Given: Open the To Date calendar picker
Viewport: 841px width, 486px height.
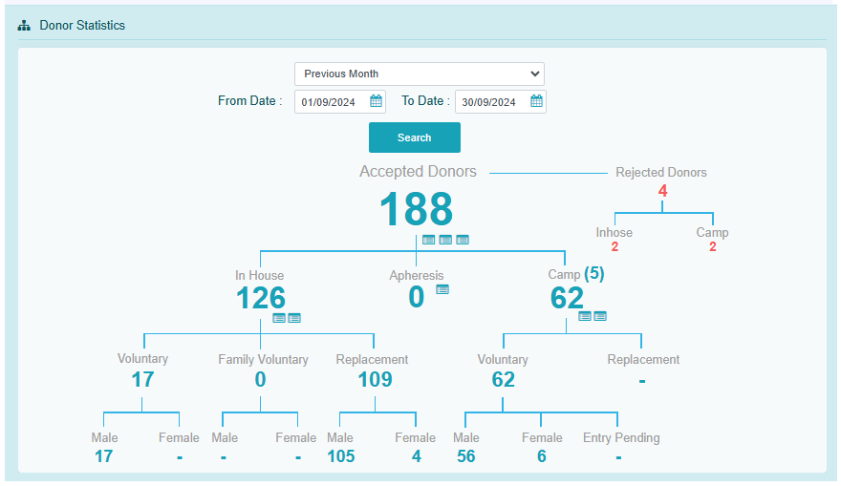Looking at the screenshot, I should pyautogui.click(x=536, y=101).
